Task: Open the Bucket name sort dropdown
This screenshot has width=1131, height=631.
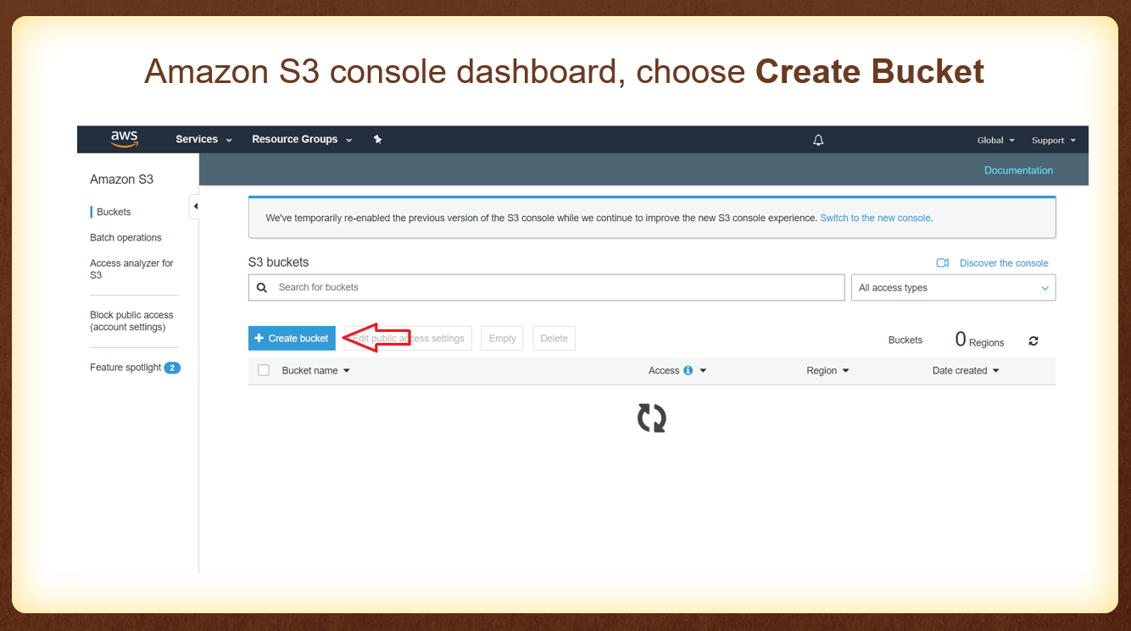Action: coord(345,370)
